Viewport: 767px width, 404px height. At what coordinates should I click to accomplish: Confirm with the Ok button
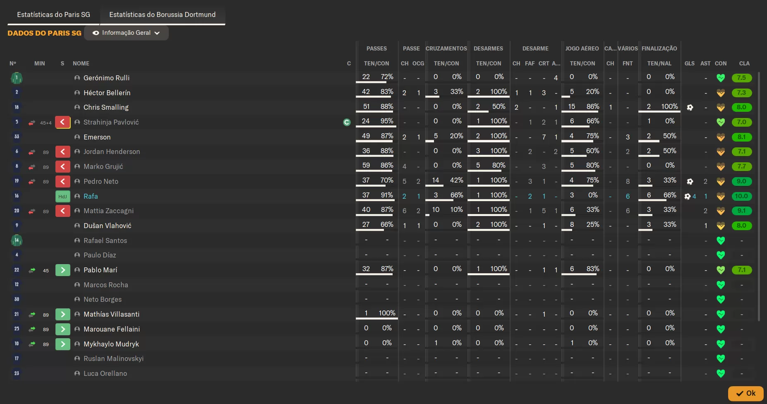(746, 393)
